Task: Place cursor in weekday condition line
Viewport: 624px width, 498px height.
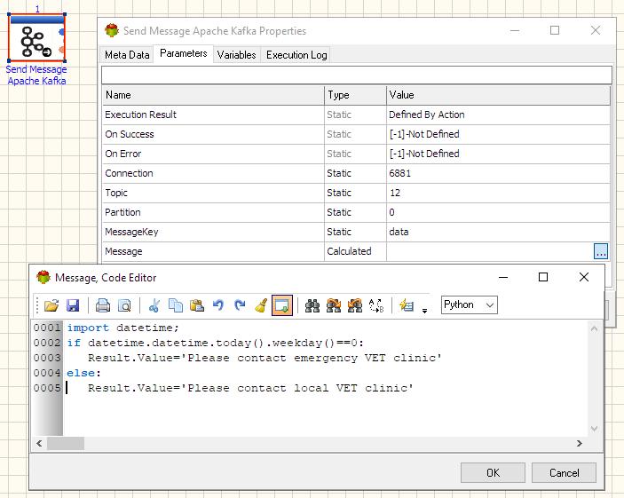Action: pos(215,343)
